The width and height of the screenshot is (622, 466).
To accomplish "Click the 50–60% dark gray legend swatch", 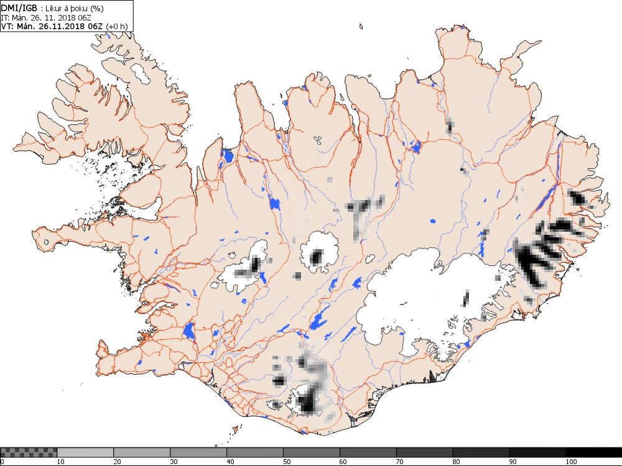I will [312, 452].
